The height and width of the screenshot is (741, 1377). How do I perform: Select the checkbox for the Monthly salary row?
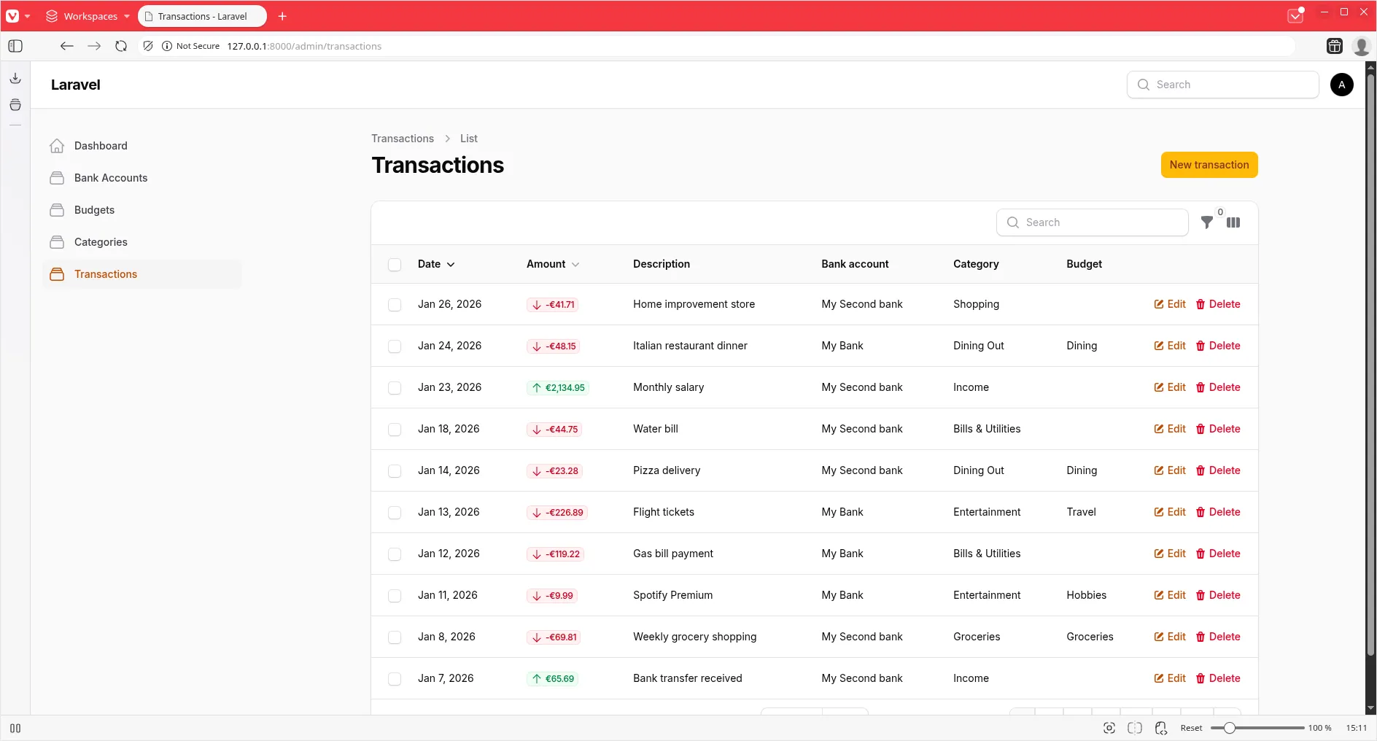(x=395, y=387)
